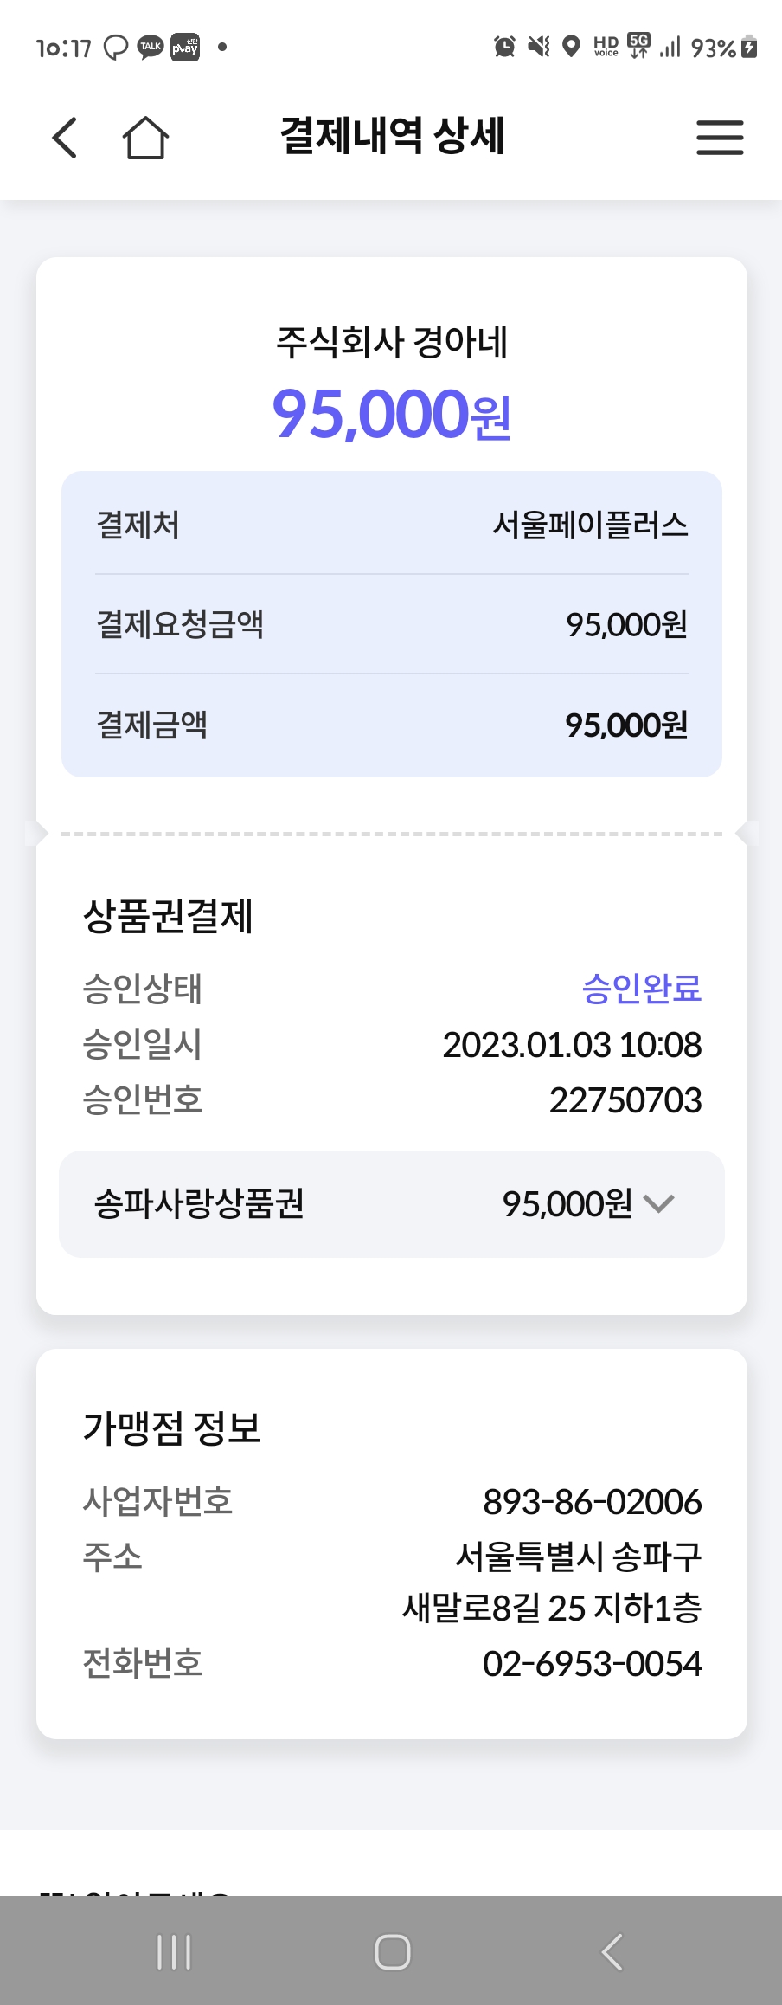Tap the back arrow in header
Screen dimensions: 782x2005
click(65, 138)
